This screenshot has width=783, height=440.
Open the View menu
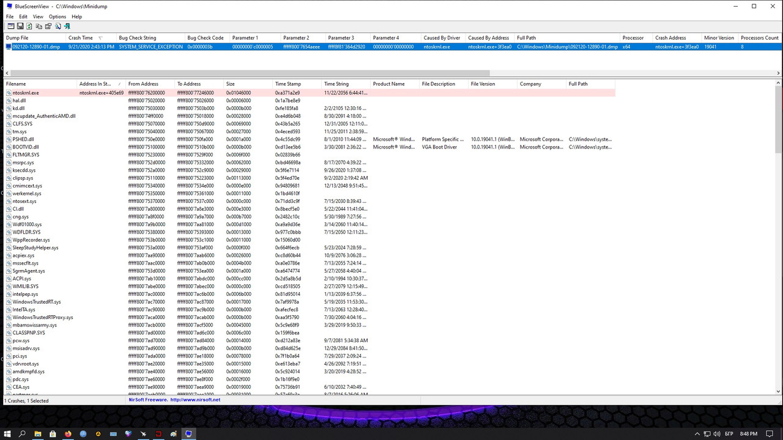coord(38,16)
